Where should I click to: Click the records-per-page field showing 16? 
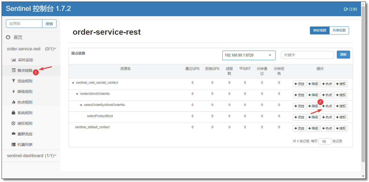(x=325, y=141)
